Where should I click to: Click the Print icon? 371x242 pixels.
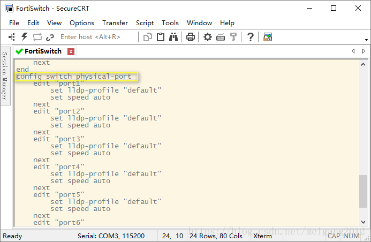click(x=191, y=37)
